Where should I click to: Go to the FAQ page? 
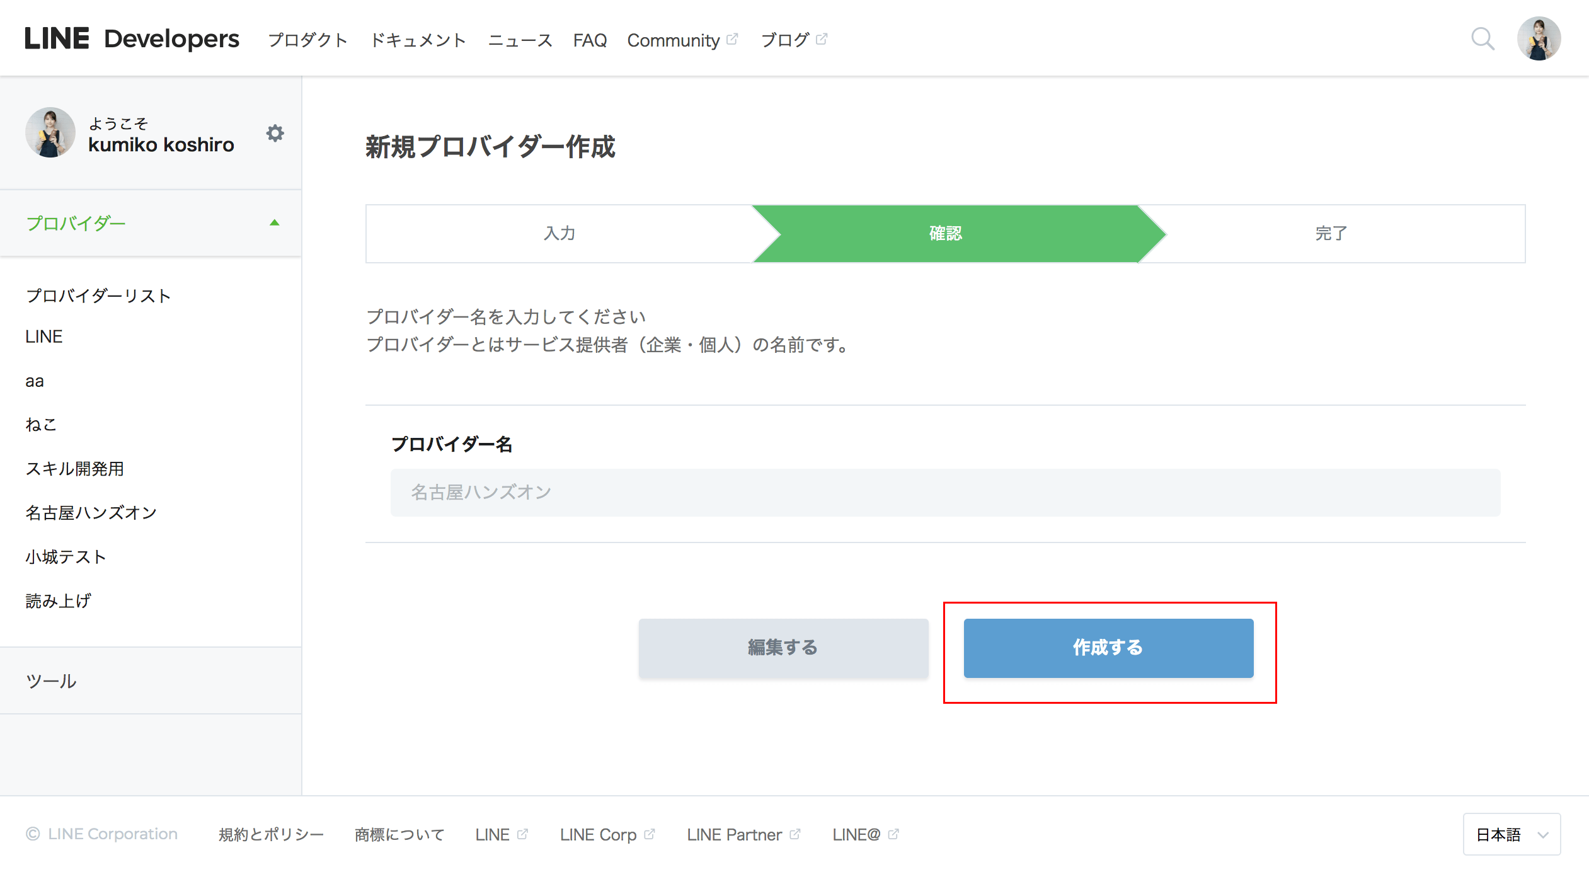(590, 40)
